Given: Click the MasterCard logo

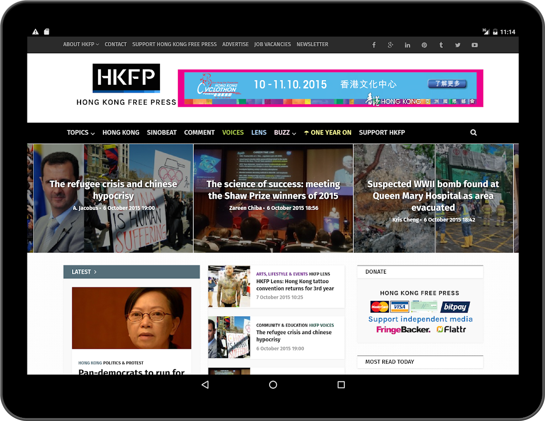Looking at the screenshot, I should click(380, 307).
